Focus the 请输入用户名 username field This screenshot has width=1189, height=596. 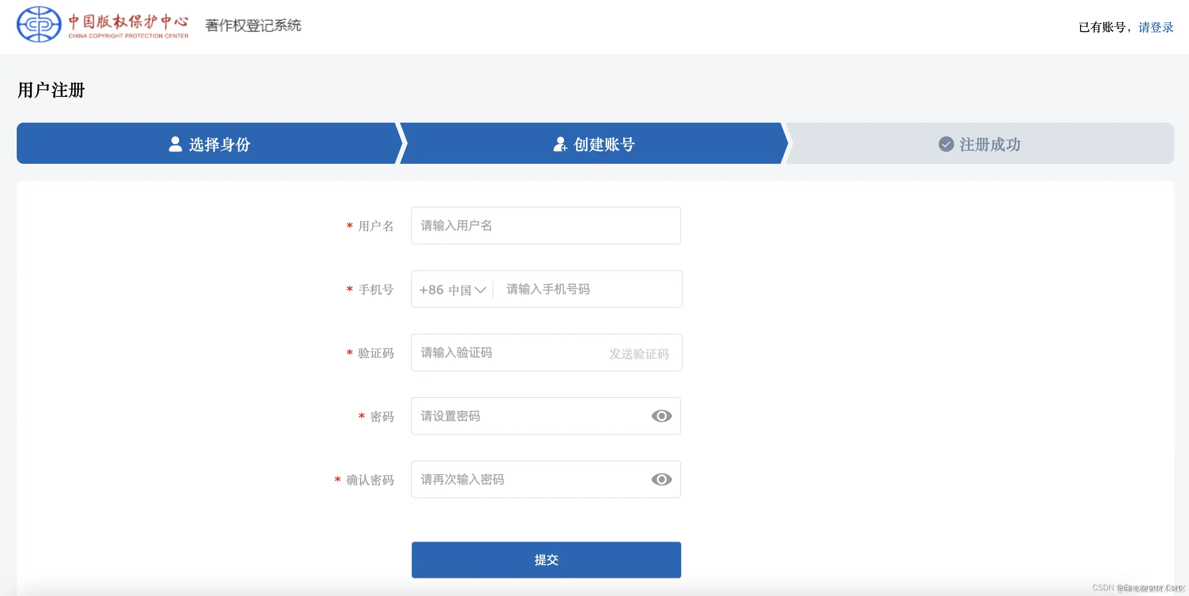[546, 225]
